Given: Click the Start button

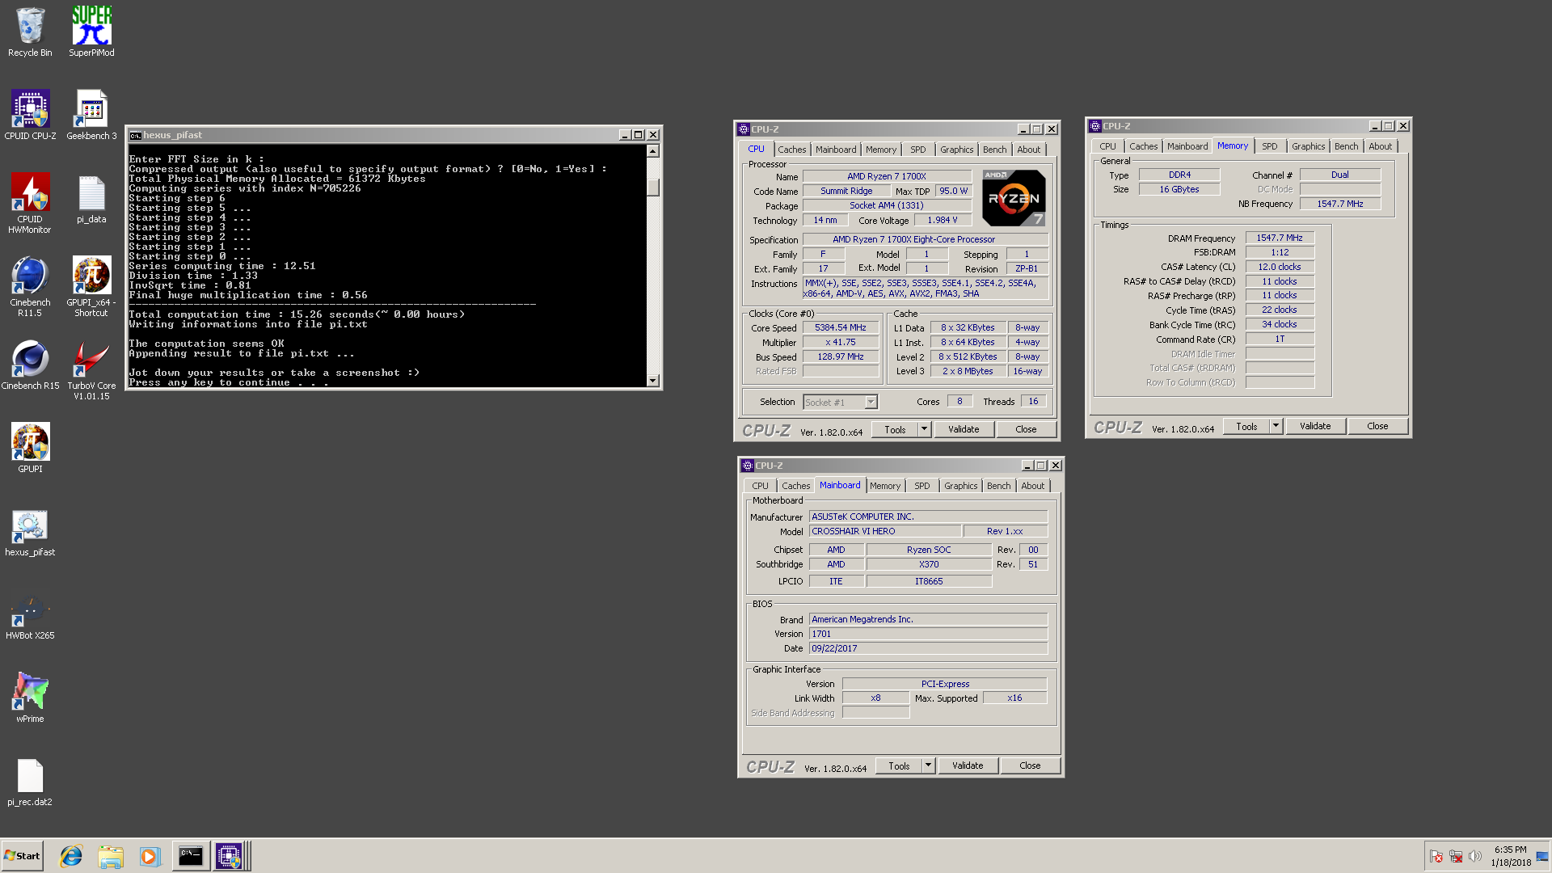Looking at the screenshot, I should tap(22, 856).
